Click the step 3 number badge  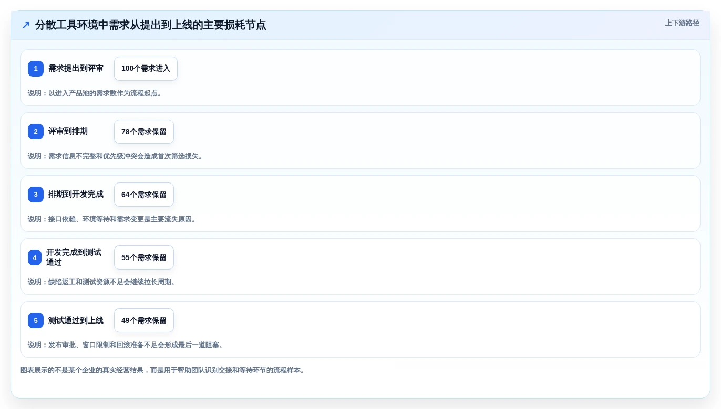point(36,195)
